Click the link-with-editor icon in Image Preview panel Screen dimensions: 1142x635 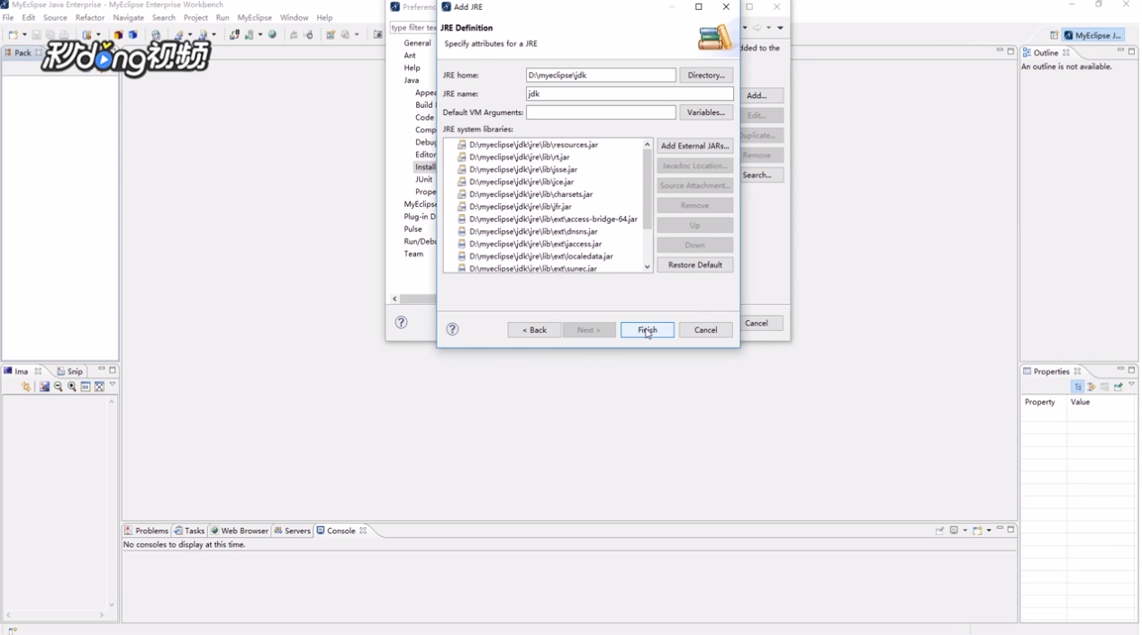point(26,387)
